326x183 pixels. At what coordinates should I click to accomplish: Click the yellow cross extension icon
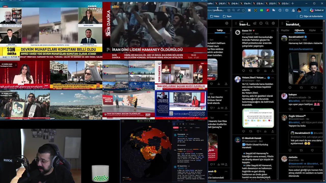point(255,10)
